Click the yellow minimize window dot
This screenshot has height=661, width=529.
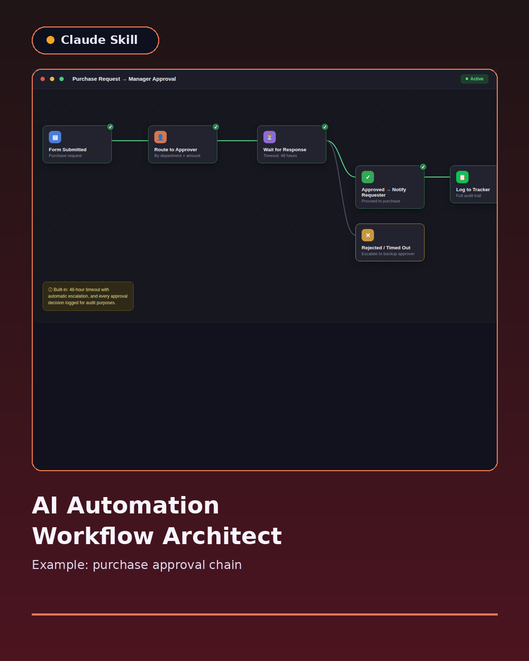pyautogui.click(x=52, y=79)
